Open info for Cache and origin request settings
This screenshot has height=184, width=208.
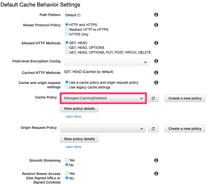click(156, 82)
